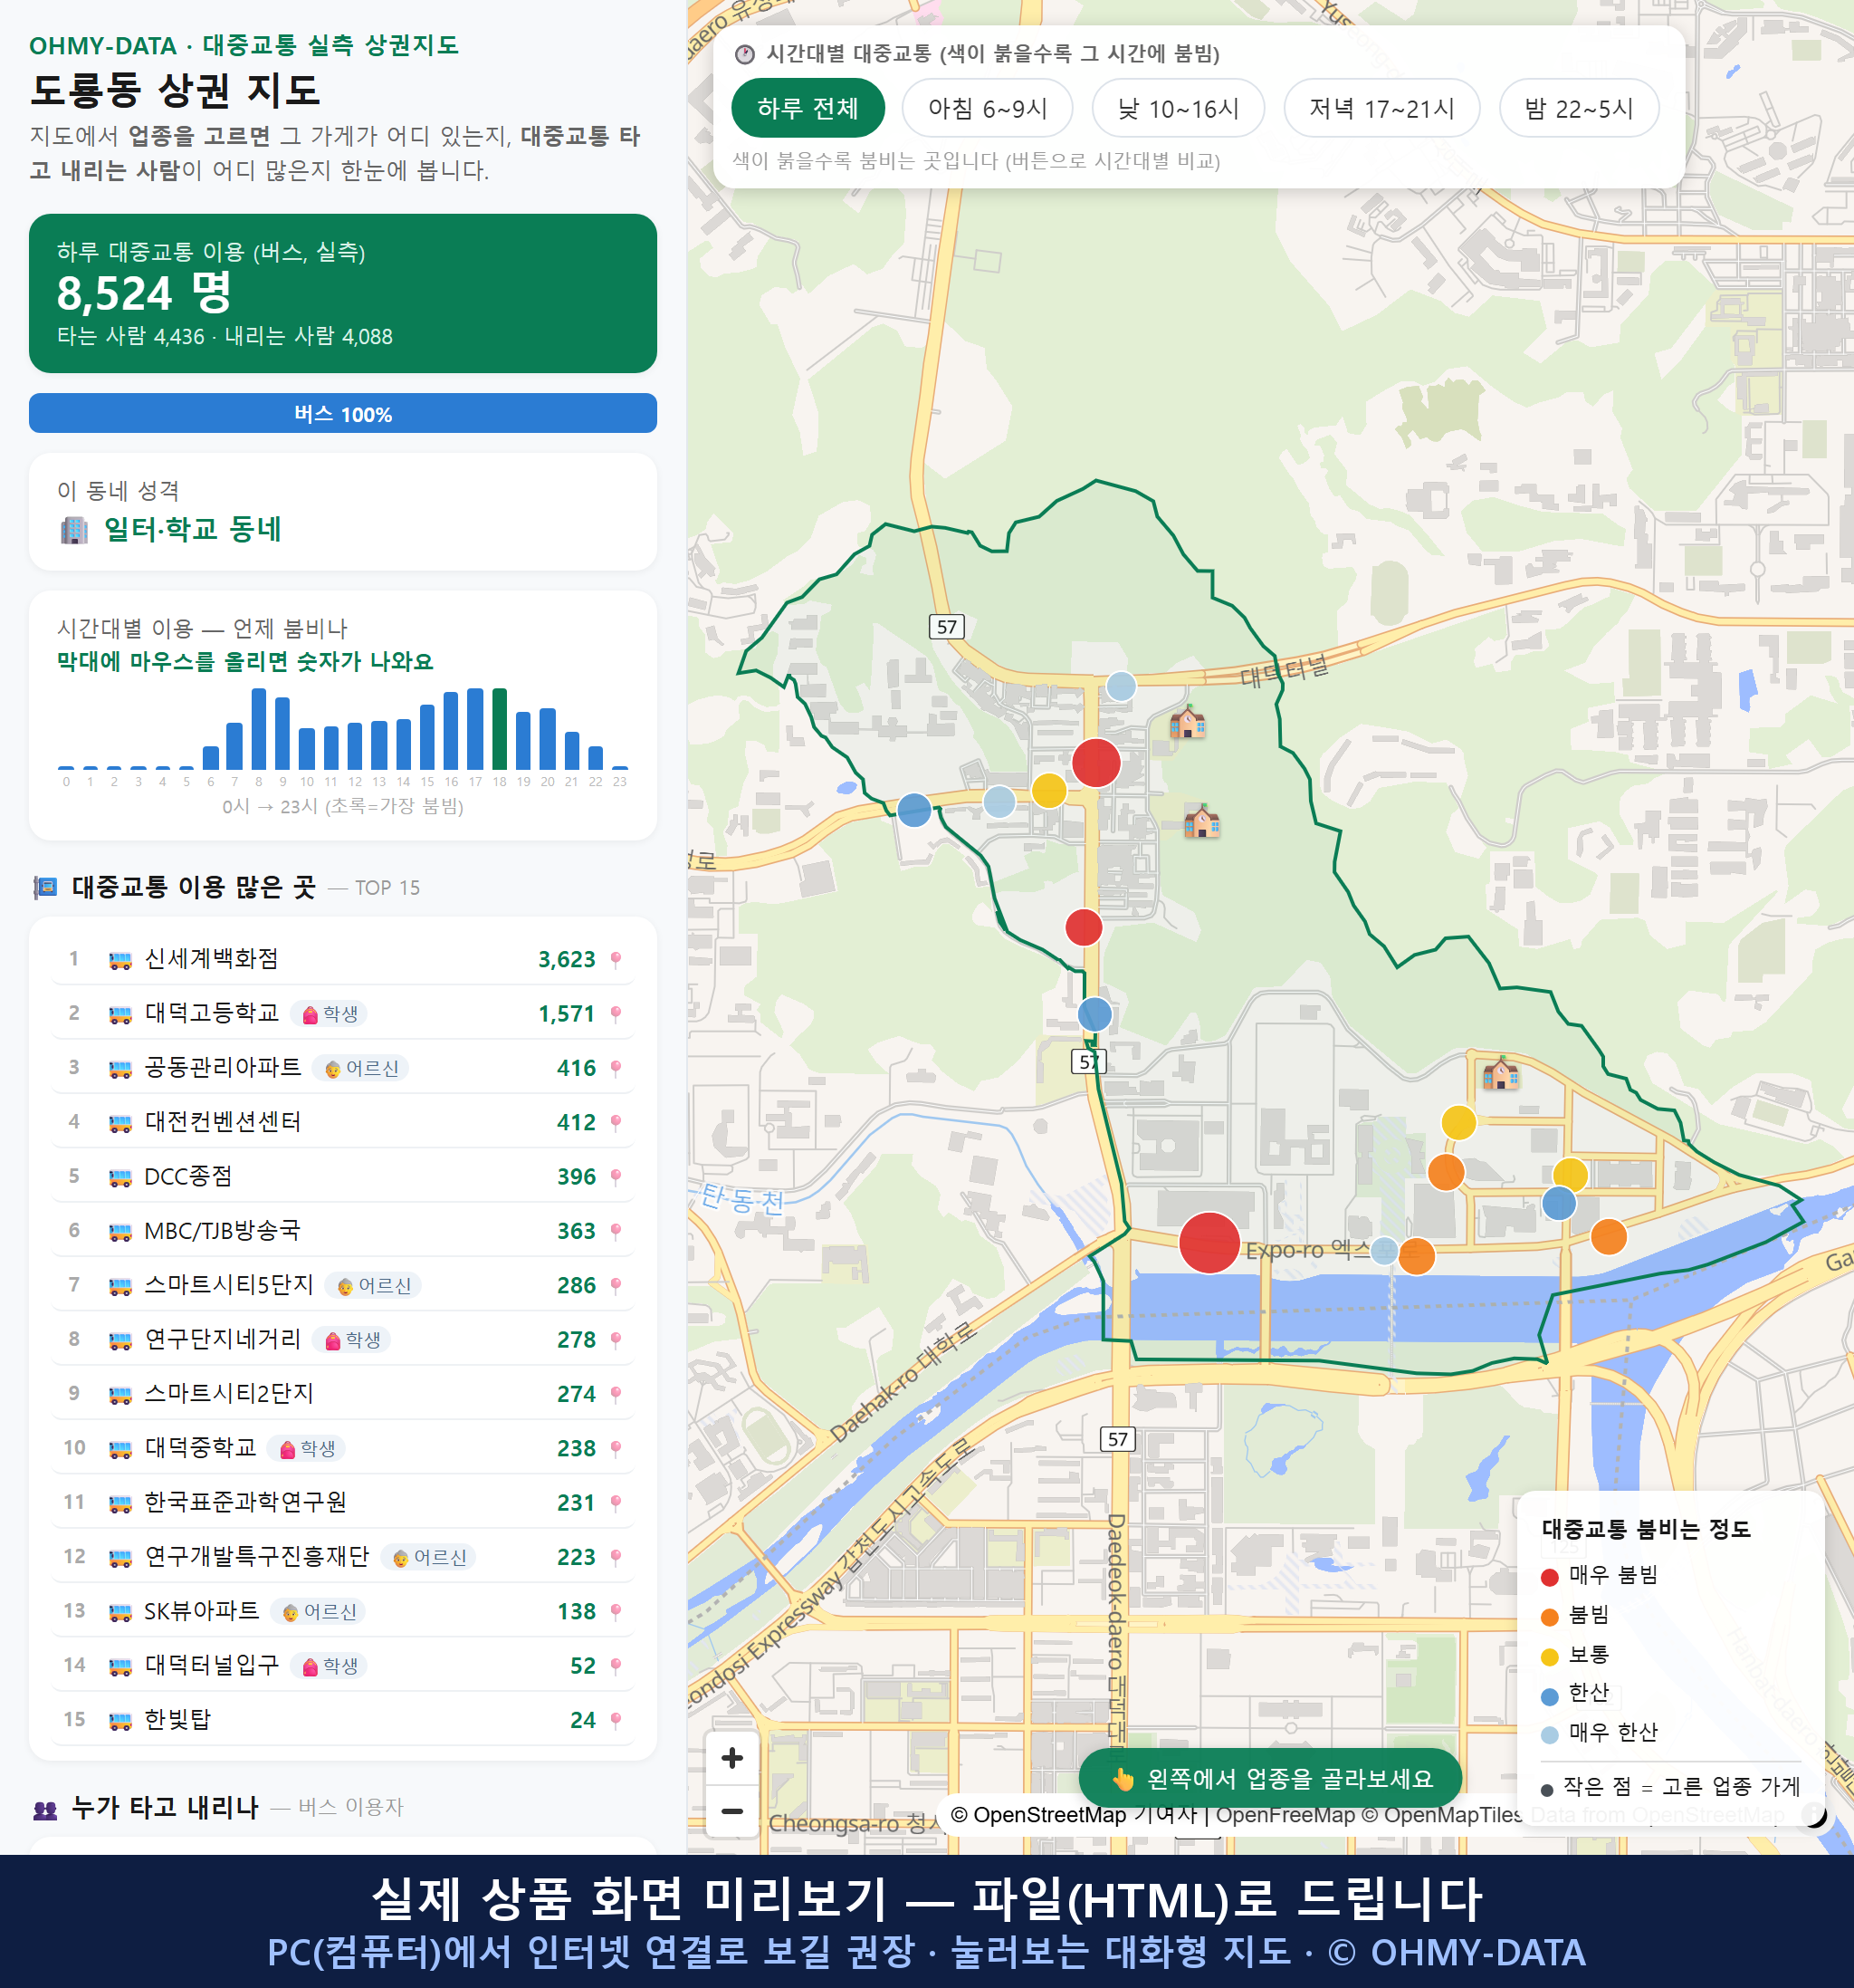Click light blue stop marker near 대덕터널
The image size is (1854, 1988).
pos(1122,686)
